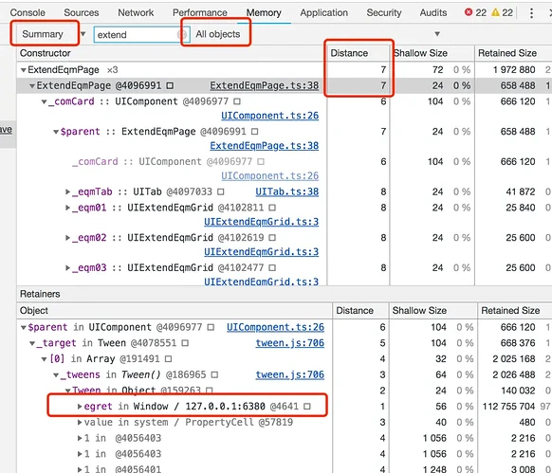Open the Summary view dropdown
The width and height of the screenshot is (552, 473).
pyautogui.click(x=50, y=34)
